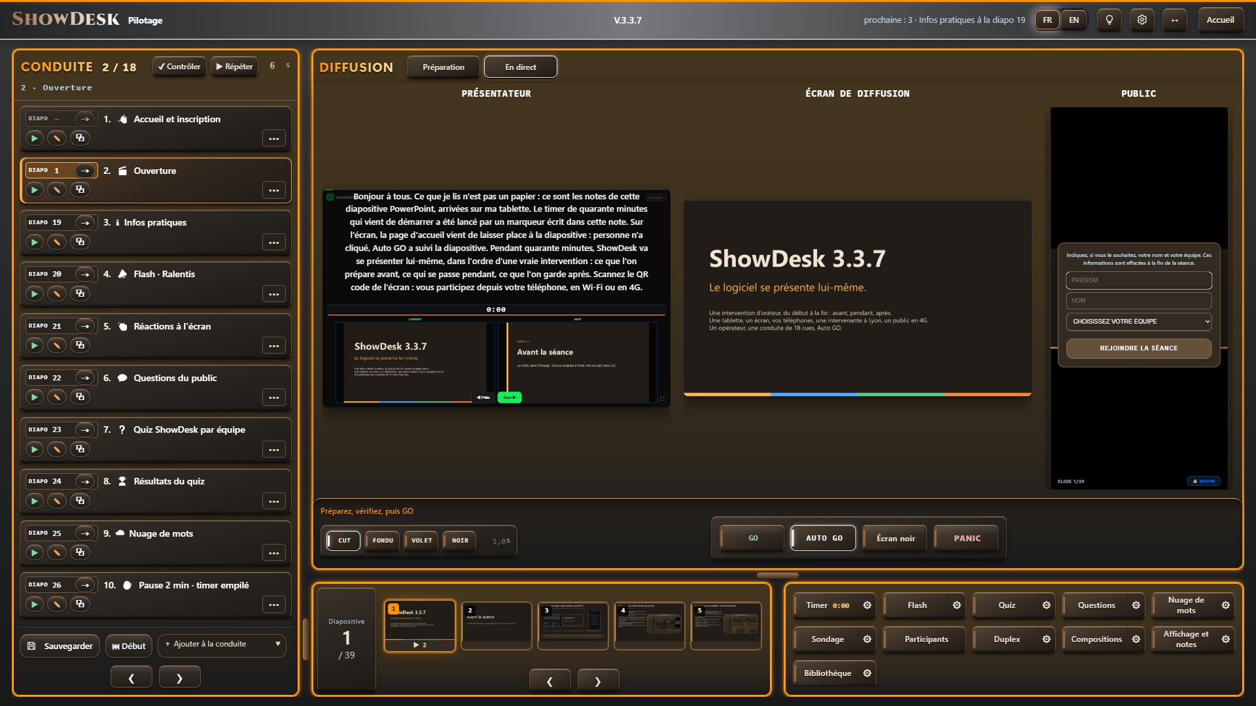Viewport: 1256px width, 706px height.
Task: Open settings gear in top bar
Action: coord(1142,20)
